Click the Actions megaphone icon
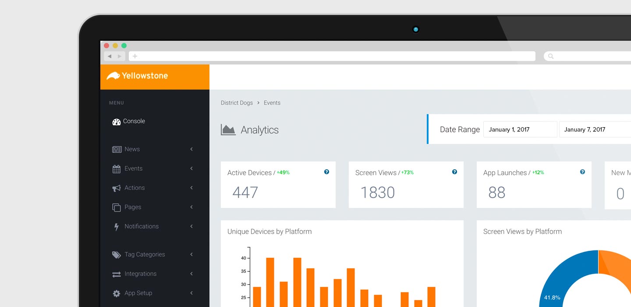Viewport: 631px width, 307px height. (117, 188)
